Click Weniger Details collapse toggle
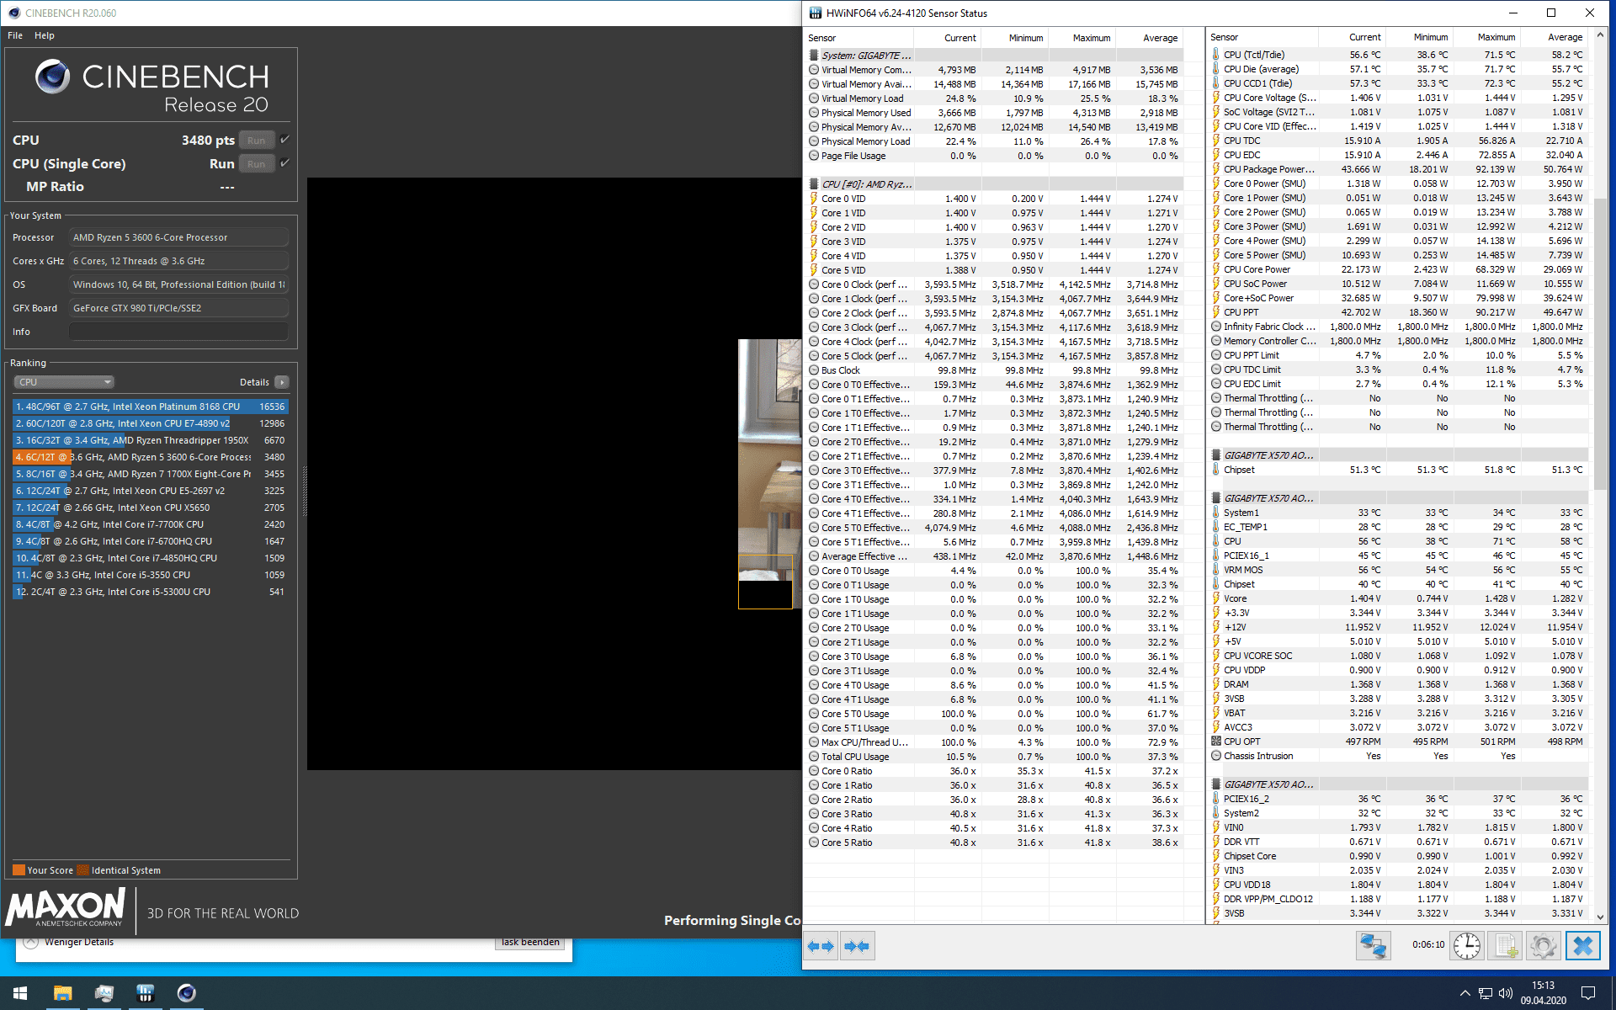1616x1010 pixels. coord(30,942)
